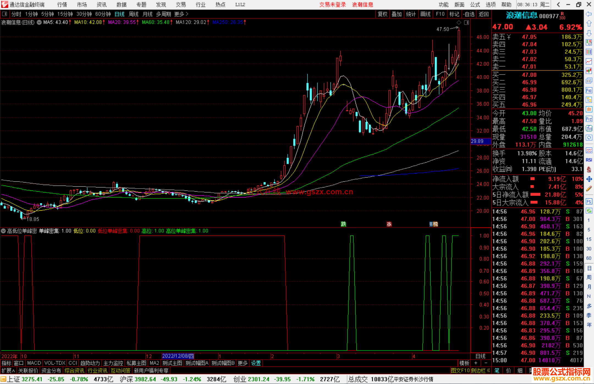Expand the 扩展 panel arrow
This screenshot has width=594, height=384.
click(8, 371)
